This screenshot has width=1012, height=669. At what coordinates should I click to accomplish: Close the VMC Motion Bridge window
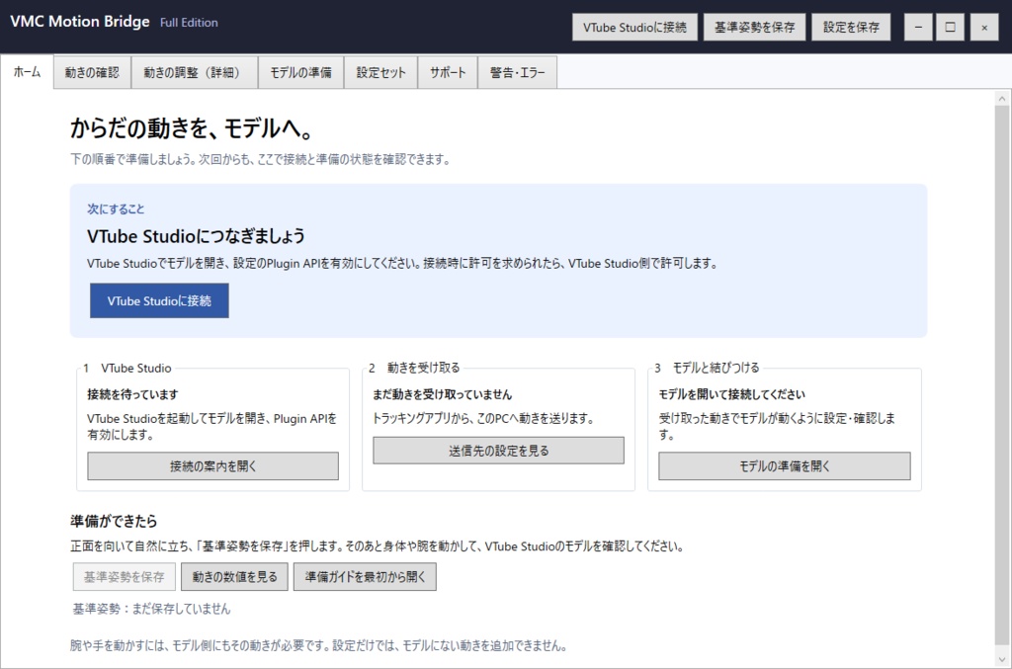point(984,27)
